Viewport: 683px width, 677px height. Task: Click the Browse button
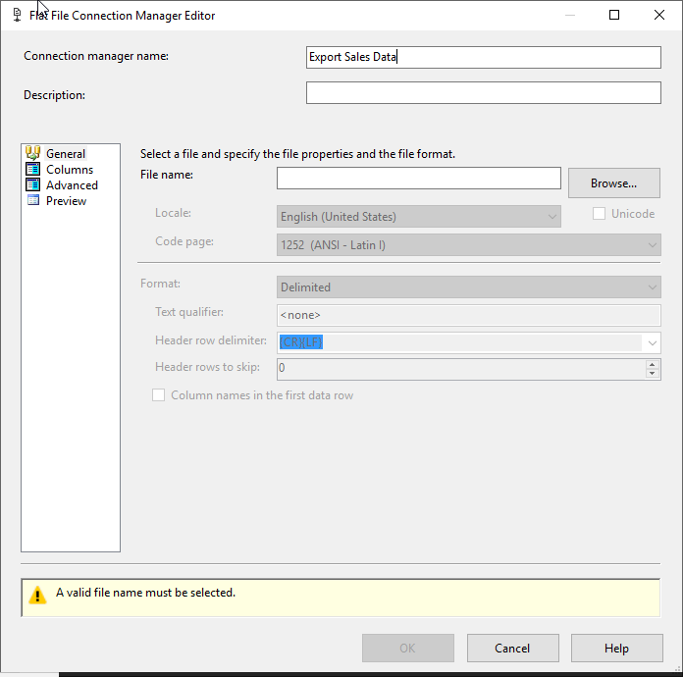613,182
